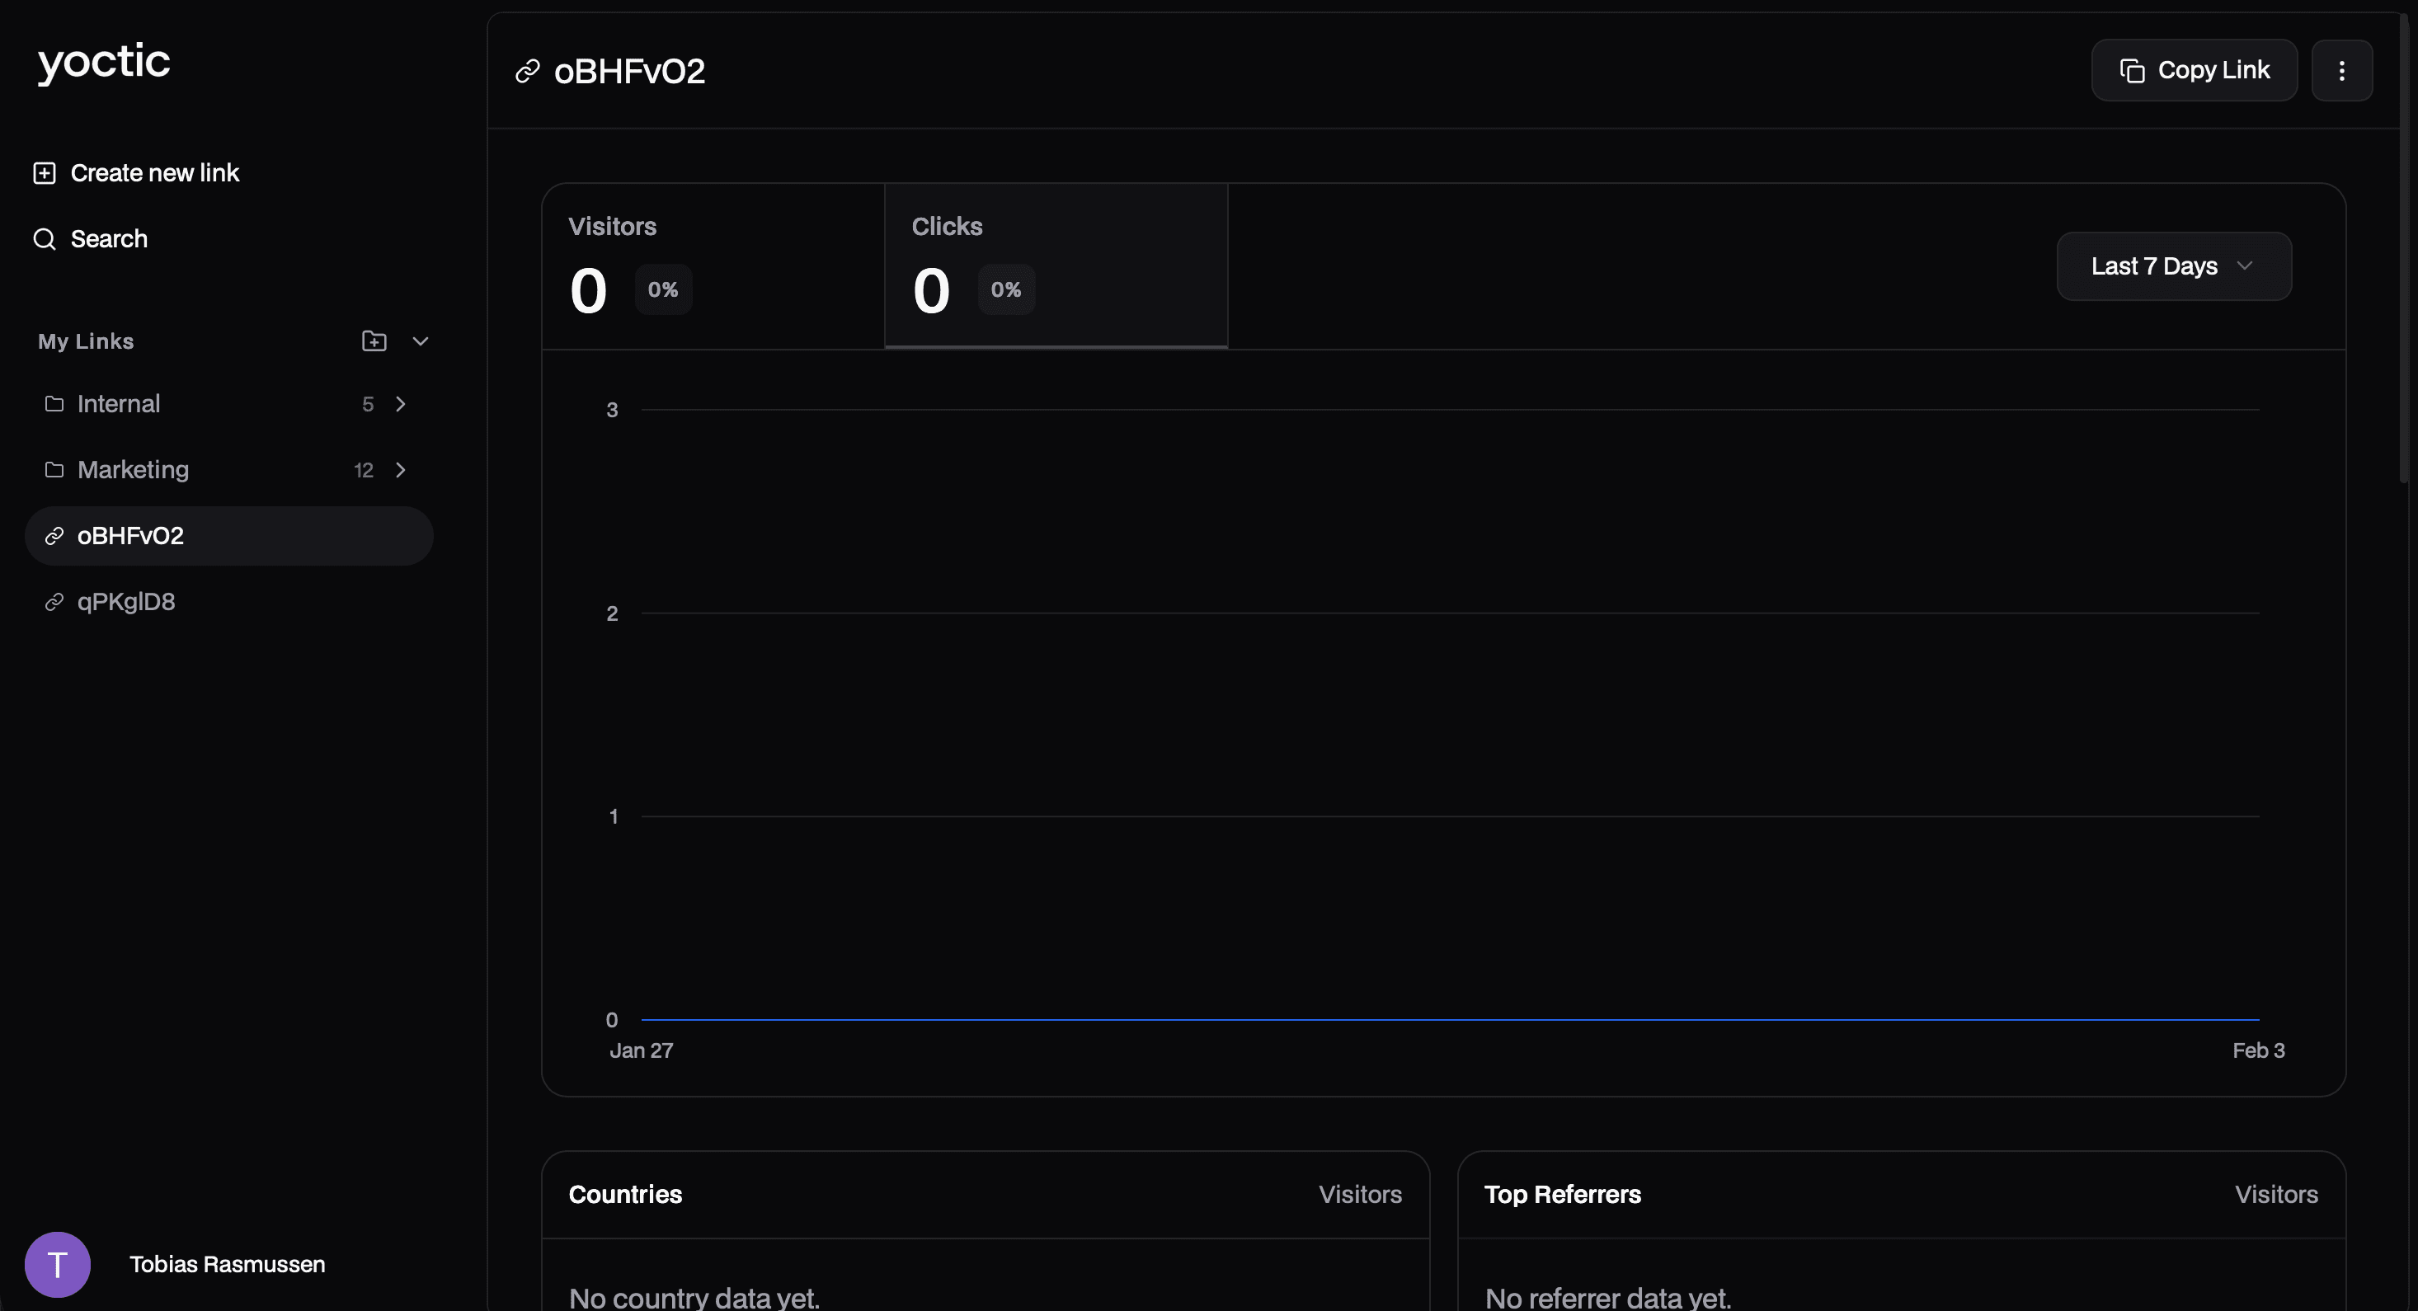Image resolution: width=2418 pixels, height=1311 pixels.
Task: Expand the Internal folder arrow
Action: [x=401, y=405]
